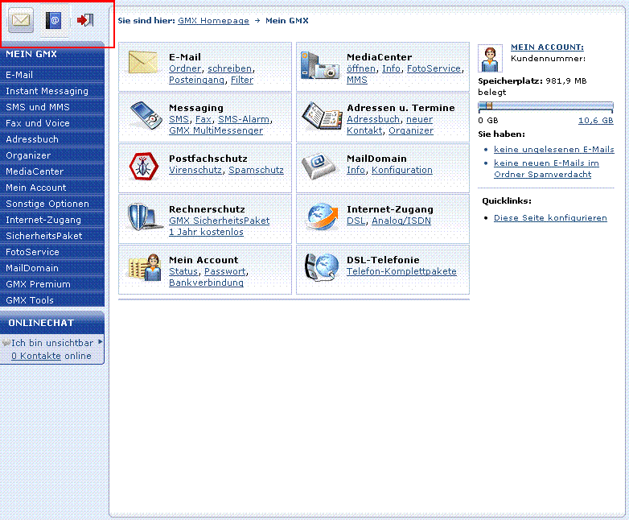Open the Bankverbindung link
This screenshot has height=520, width=629.
click(206, 283)
